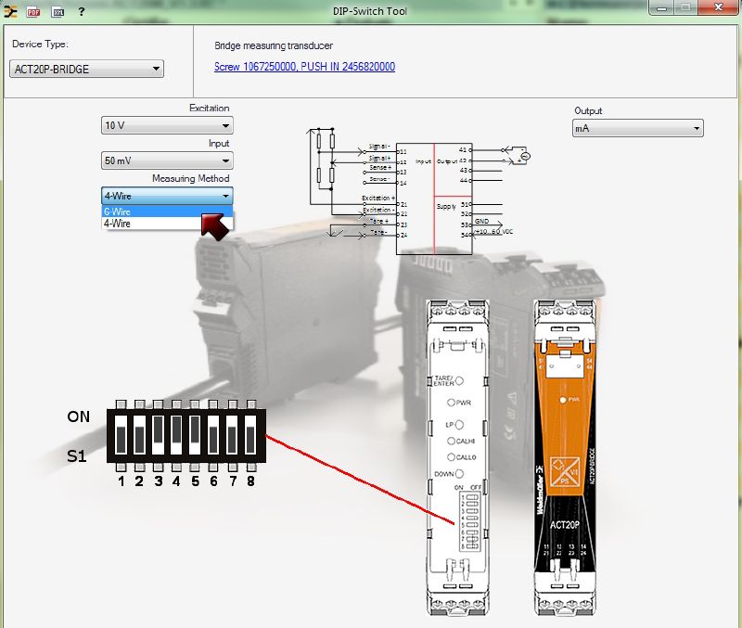This screenshot has height=628, width=742.
Task: Open the Screw 1067250000 product link
Action: 304,67
